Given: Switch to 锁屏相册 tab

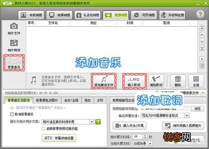Looking at the screenshot, I should tap(59, 15).
